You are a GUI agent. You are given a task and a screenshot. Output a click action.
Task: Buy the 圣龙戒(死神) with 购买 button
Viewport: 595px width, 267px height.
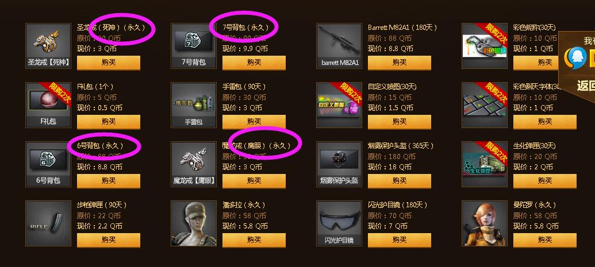pyautogui.click(x=109, y=63)
